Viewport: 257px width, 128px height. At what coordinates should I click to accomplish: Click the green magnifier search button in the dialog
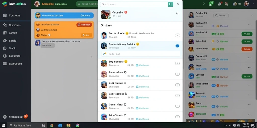[x=171, y=4]
